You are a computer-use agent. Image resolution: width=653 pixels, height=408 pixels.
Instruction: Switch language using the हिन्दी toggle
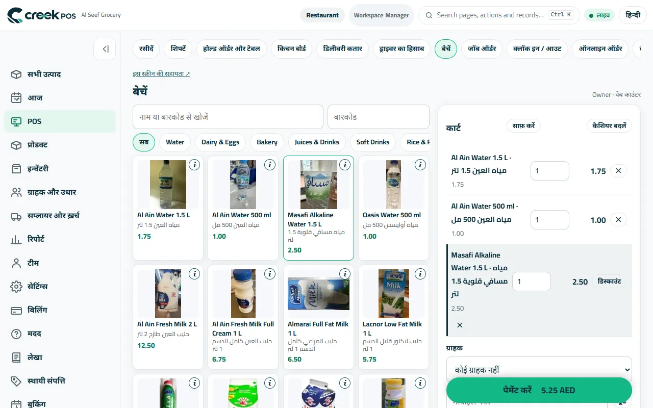pyautogui.click(x=633, y=15)
